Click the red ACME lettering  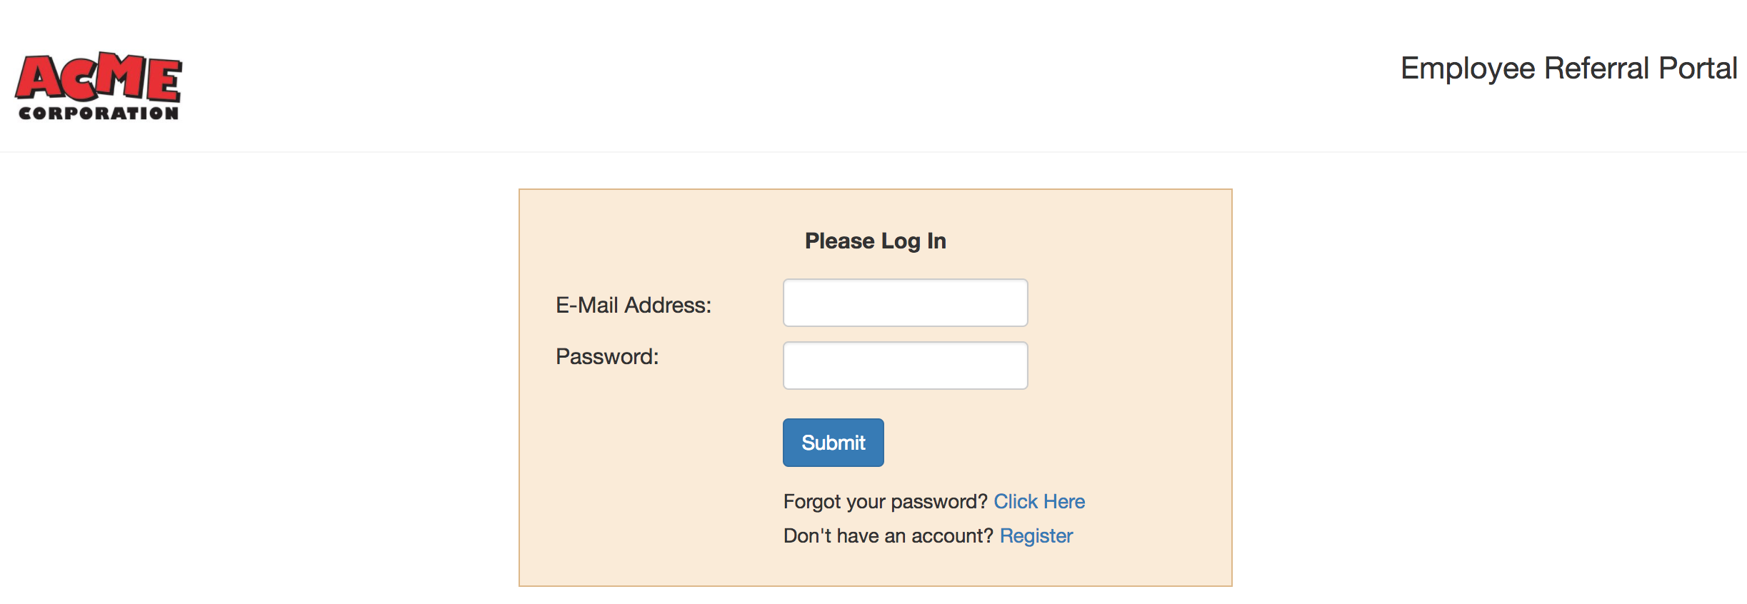(99, 76)
